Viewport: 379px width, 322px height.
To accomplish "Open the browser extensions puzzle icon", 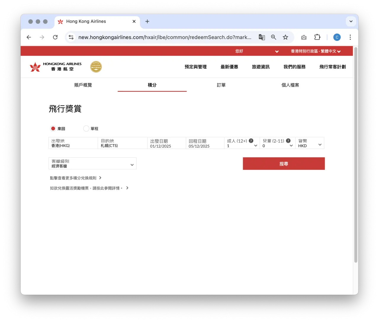I will pos(317,37).
